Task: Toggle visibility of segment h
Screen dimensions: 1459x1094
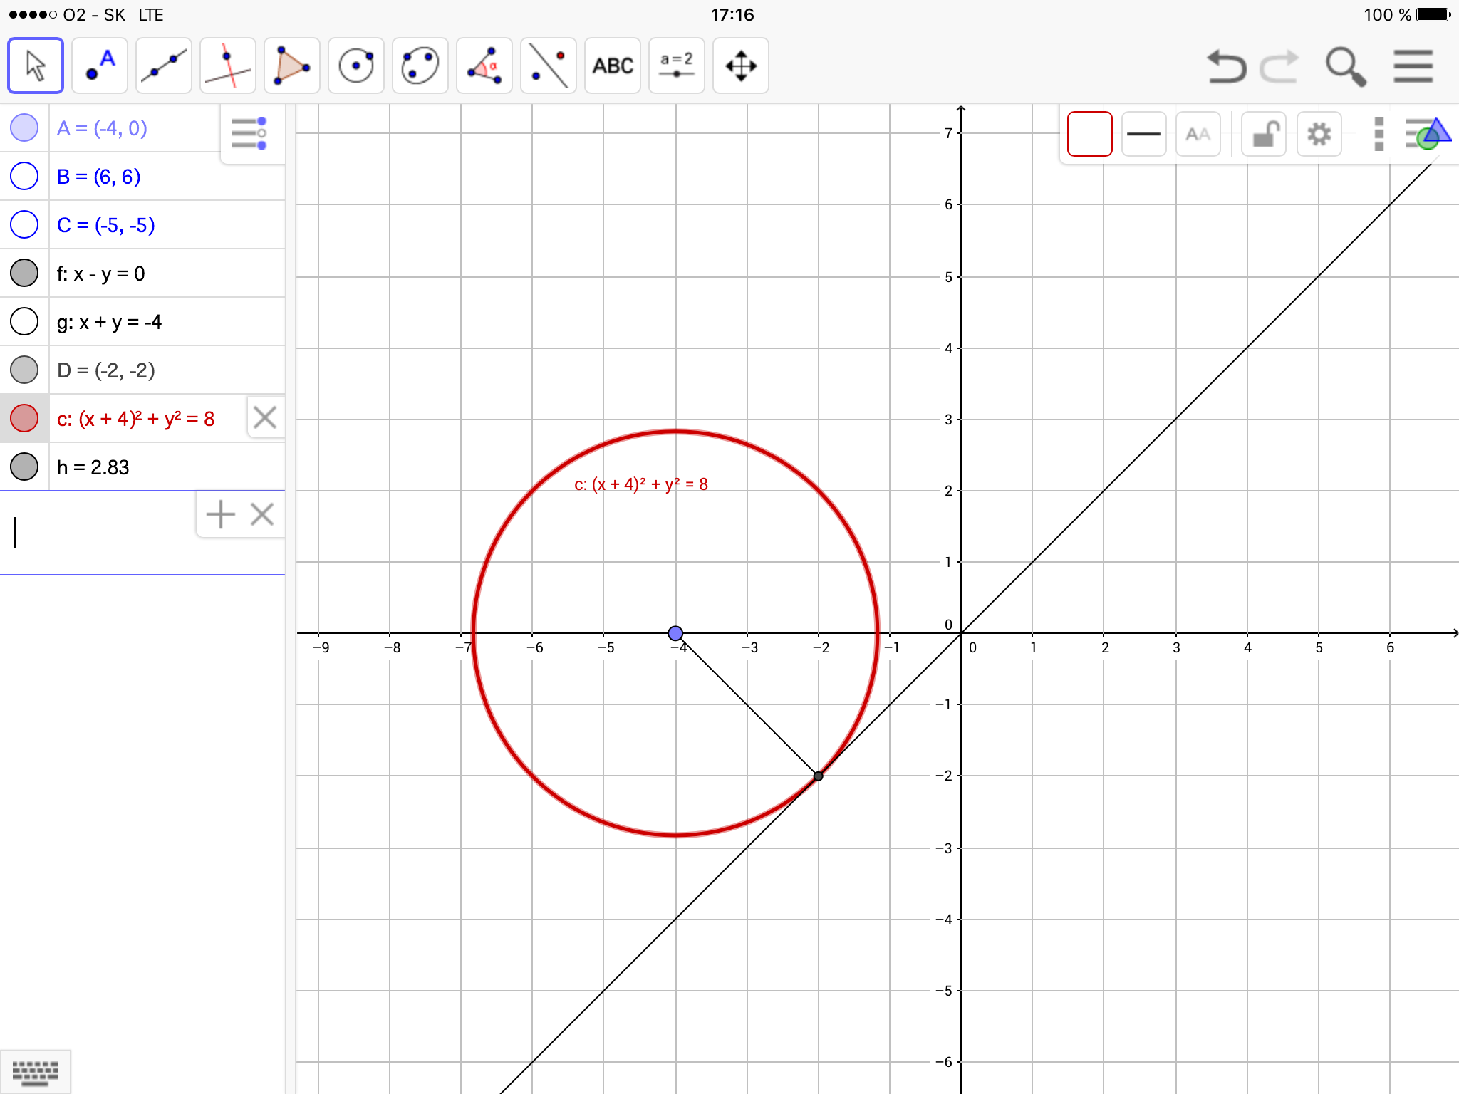Action: (x=24, y=467)
